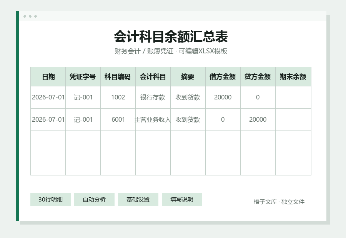Click the 会计科目 column header
This screenshot has height=238, width=346.
[x=153, y=77]
